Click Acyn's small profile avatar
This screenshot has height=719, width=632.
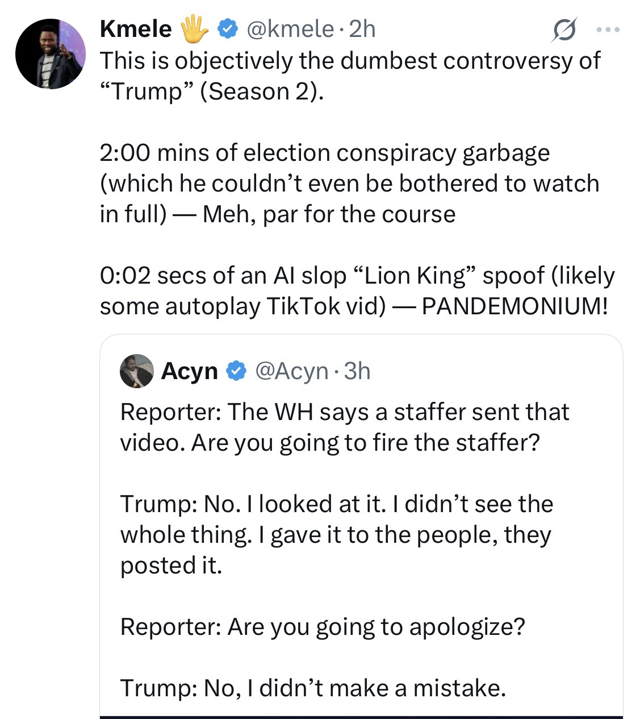coord(137,371)
